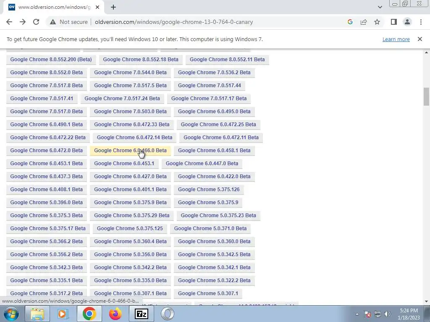Screen dimensions: 430x322
Task: Go back to the previous page
Action: pos(9,22)
